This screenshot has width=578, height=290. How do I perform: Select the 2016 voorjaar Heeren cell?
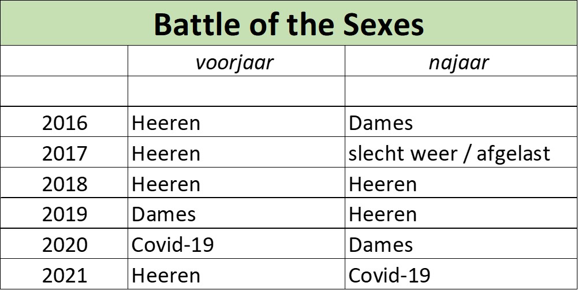[166, 123]
